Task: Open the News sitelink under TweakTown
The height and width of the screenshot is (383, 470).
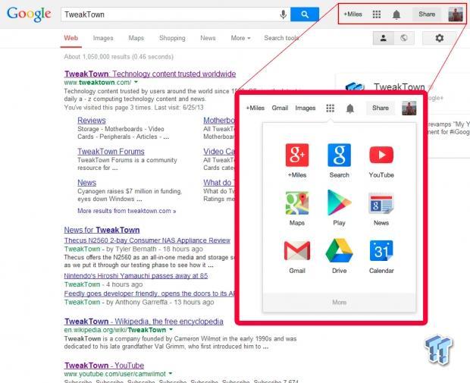Action: 86,183
